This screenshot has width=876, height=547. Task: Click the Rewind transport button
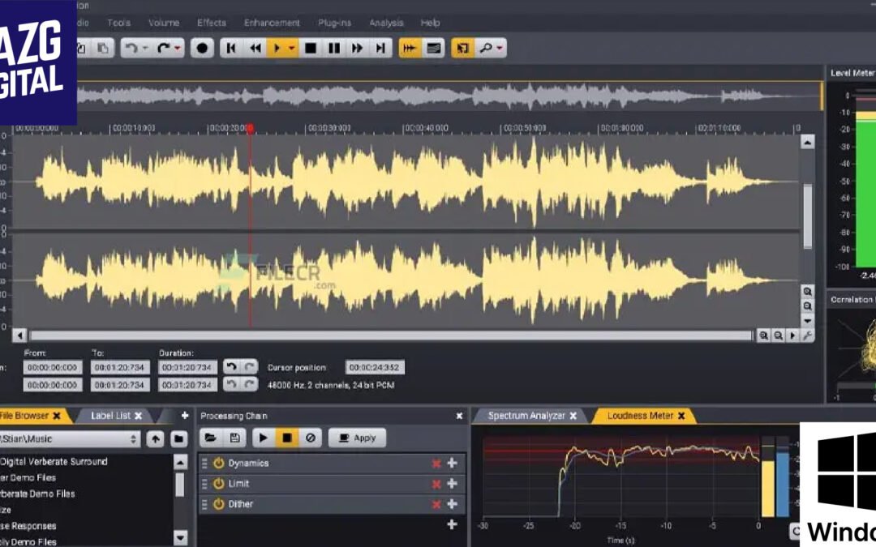255,48
